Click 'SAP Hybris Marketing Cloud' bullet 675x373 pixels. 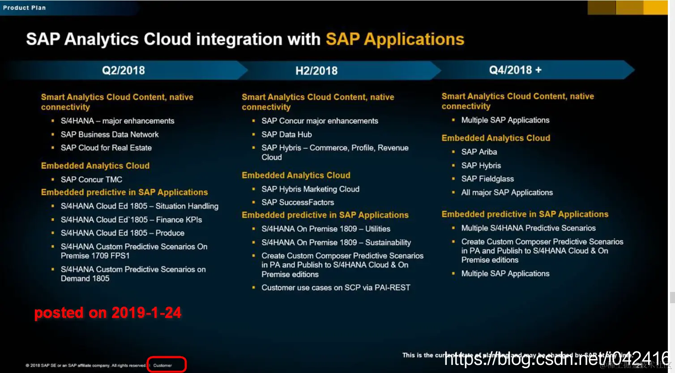point(310,189)
